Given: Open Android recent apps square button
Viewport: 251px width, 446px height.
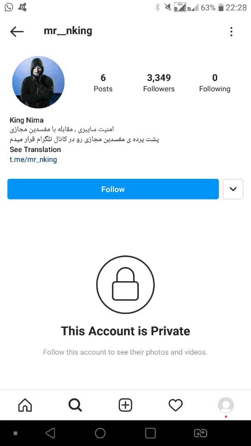Looking at the screenshot, I should point(151,433).
